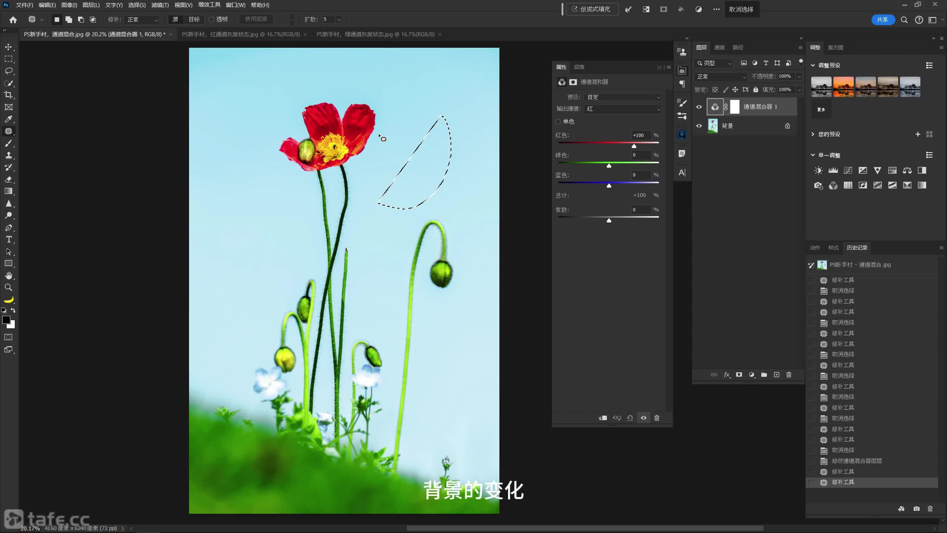The height and width of the screenshot is (533, 947).
Task: Toggle visibility of 通道混合器 1 layer
Action: [x=699, y=107]
